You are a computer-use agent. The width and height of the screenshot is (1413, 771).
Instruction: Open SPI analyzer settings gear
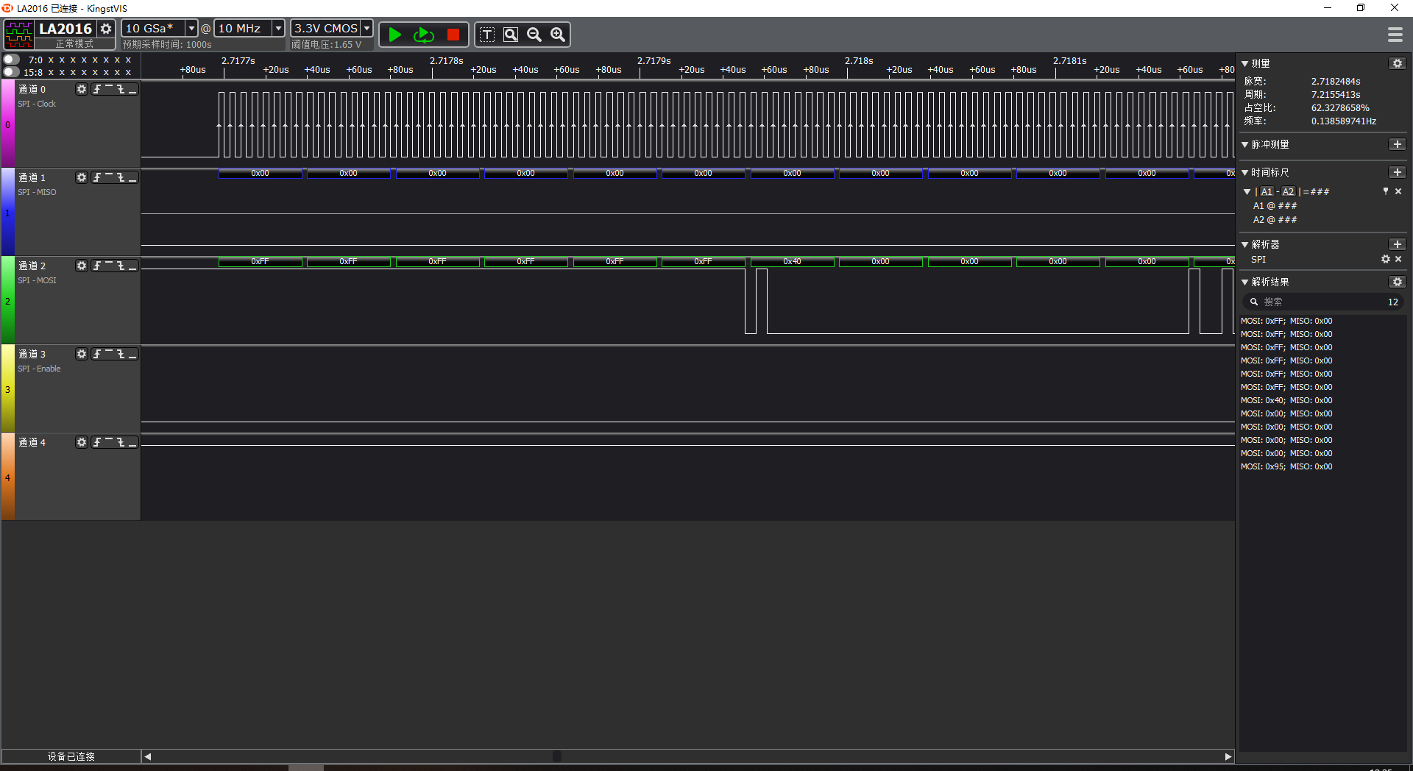1386,259
